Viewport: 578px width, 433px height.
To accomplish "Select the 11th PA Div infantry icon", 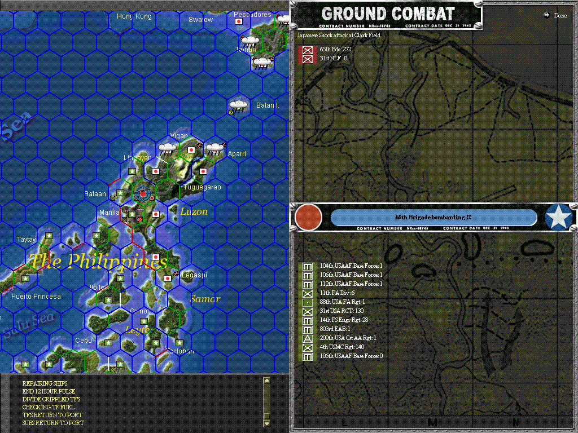I will (x=308, y=293).
